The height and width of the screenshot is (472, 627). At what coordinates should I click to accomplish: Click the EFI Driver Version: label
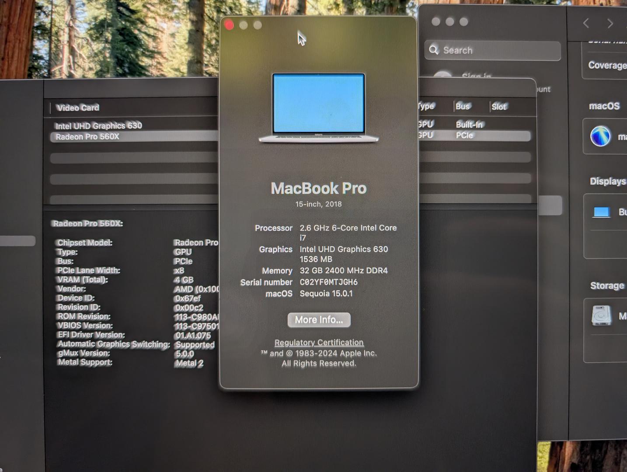pos(91,335)
